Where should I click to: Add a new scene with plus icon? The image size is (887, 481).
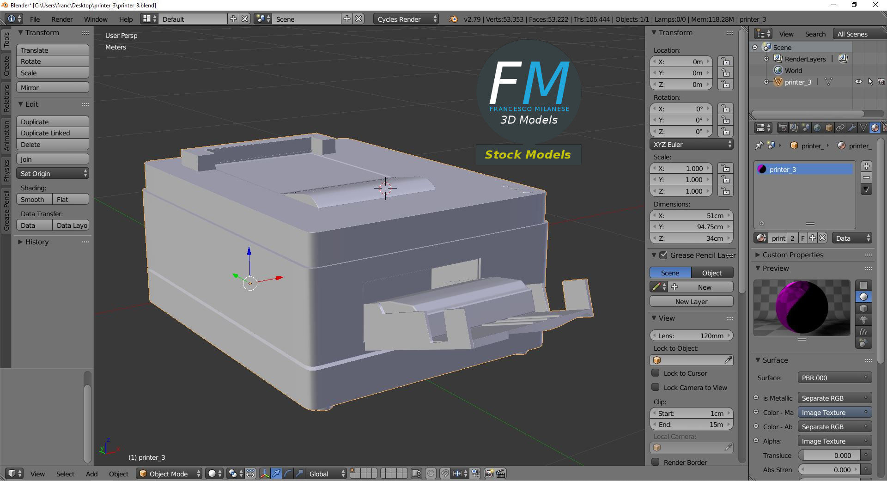(x=347, y=19)
